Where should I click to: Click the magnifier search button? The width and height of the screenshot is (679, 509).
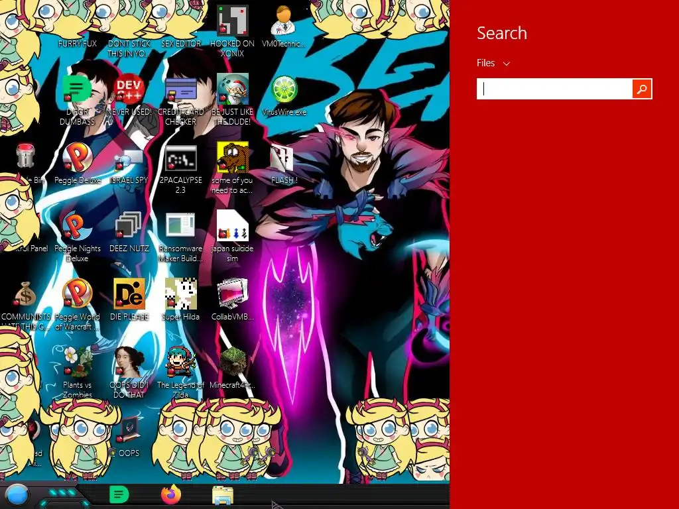[642, 89]
